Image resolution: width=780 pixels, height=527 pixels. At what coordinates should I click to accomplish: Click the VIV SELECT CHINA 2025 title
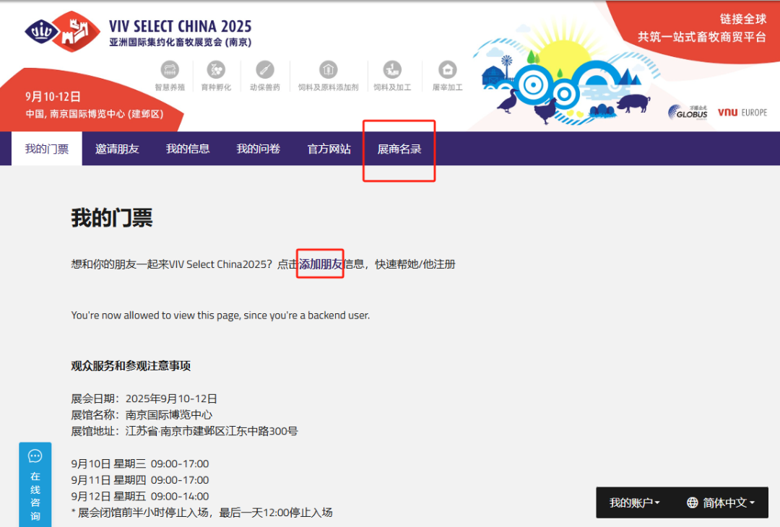click(x=180, y=26)
